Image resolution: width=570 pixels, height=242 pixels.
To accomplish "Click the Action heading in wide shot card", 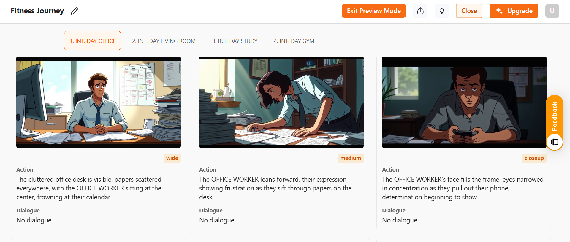I will click(25, 170).
